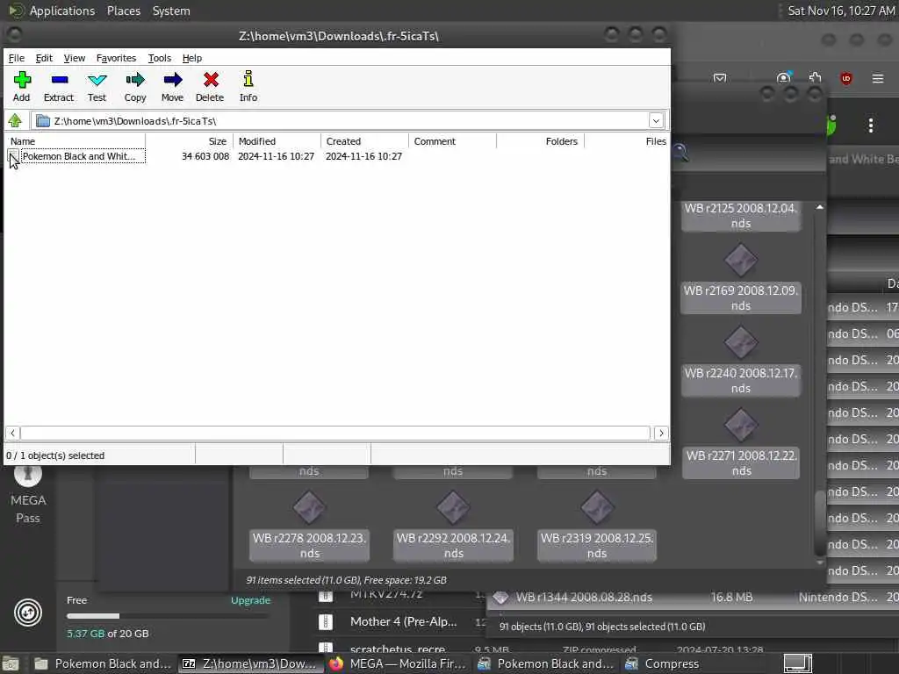The width and height of the screenshot is (899, 674).
Task: Open MEGA Pass in the sidebar
Action: 27,495
